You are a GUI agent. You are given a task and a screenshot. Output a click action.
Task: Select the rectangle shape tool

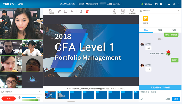pyautogui.click(x=66, y=11)
